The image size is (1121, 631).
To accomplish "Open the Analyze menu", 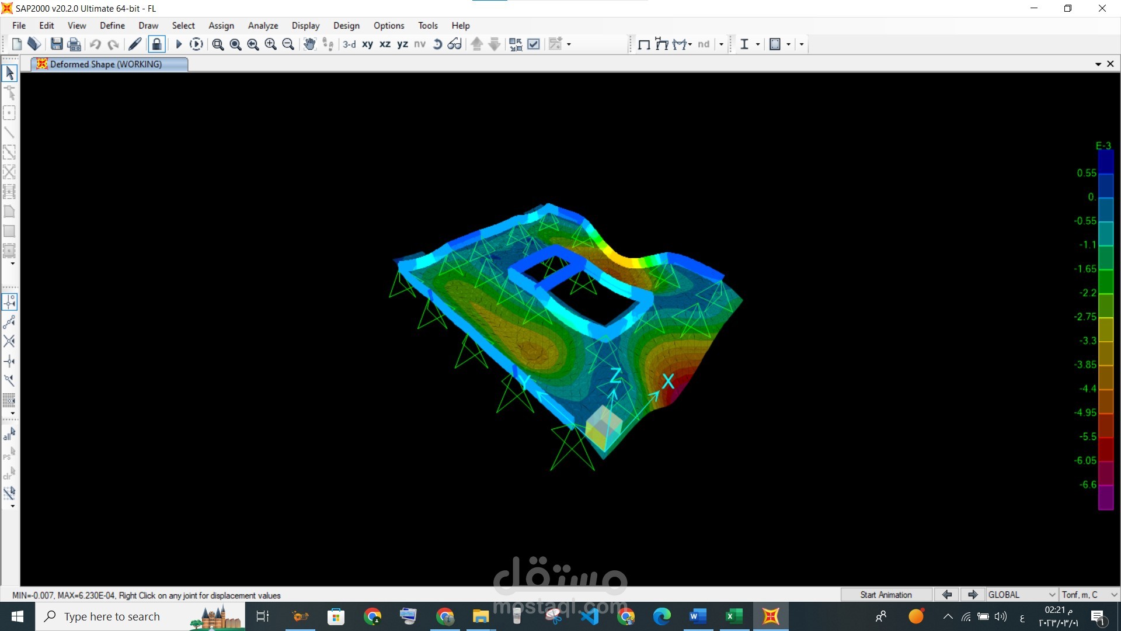I will (x=263, y=26).
